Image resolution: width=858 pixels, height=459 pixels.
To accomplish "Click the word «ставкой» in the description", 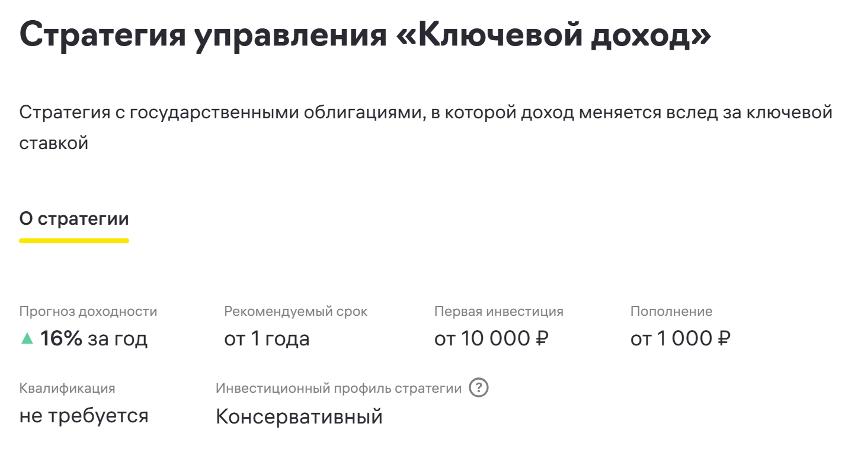I will pyautogui.click(x=54, y=143).
